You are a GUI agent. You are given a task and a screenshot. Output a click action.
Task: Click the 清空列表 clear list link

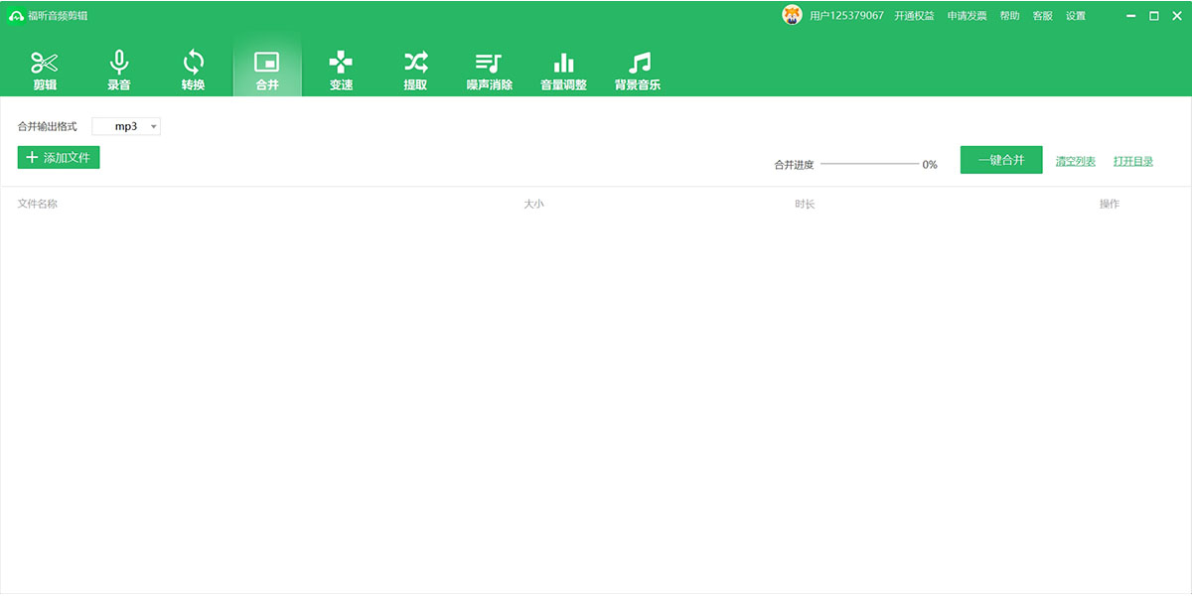(x=1075, y=161)
